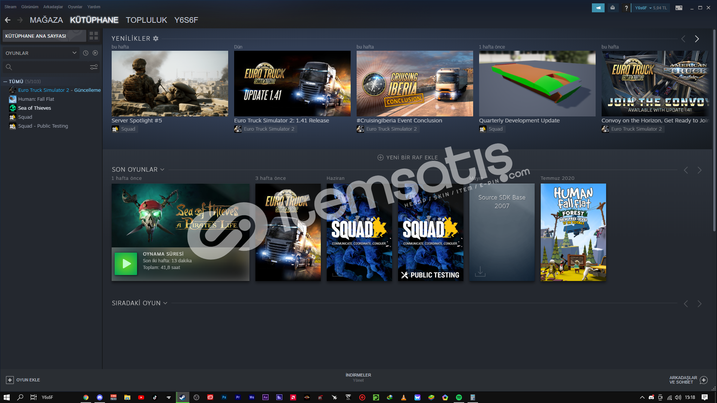
Task: Click next arrow in SON OYUNLAR shelf
Action: (699, 170)
